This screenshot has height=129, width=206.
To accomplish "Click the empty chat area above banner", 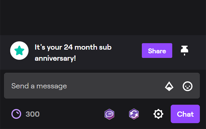I will [x=103, y=17].
